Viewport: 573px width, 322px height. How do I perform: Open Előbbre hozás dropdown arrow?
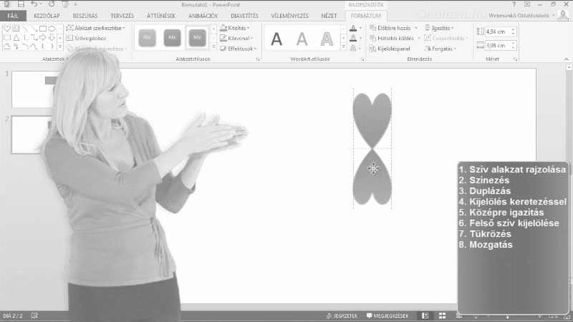(x=416, y=28)
